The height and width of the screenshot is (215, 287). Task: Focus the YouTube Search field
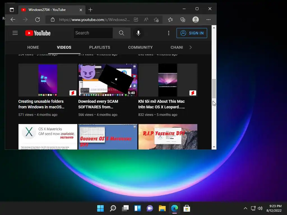[x=93, y=33]
